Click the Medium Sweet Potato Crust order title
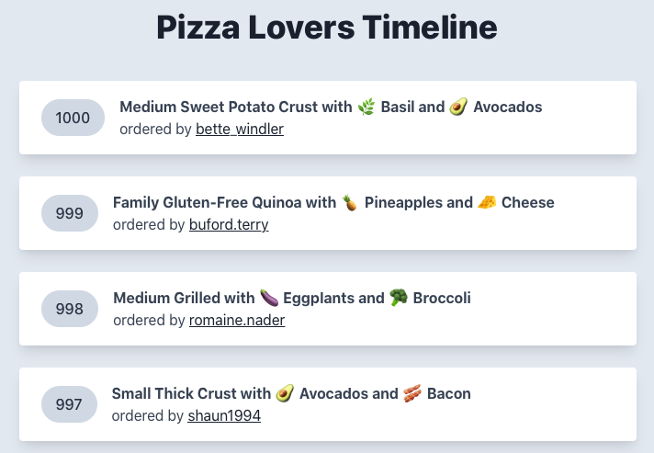The image size is (654, 453). (331, 107)
